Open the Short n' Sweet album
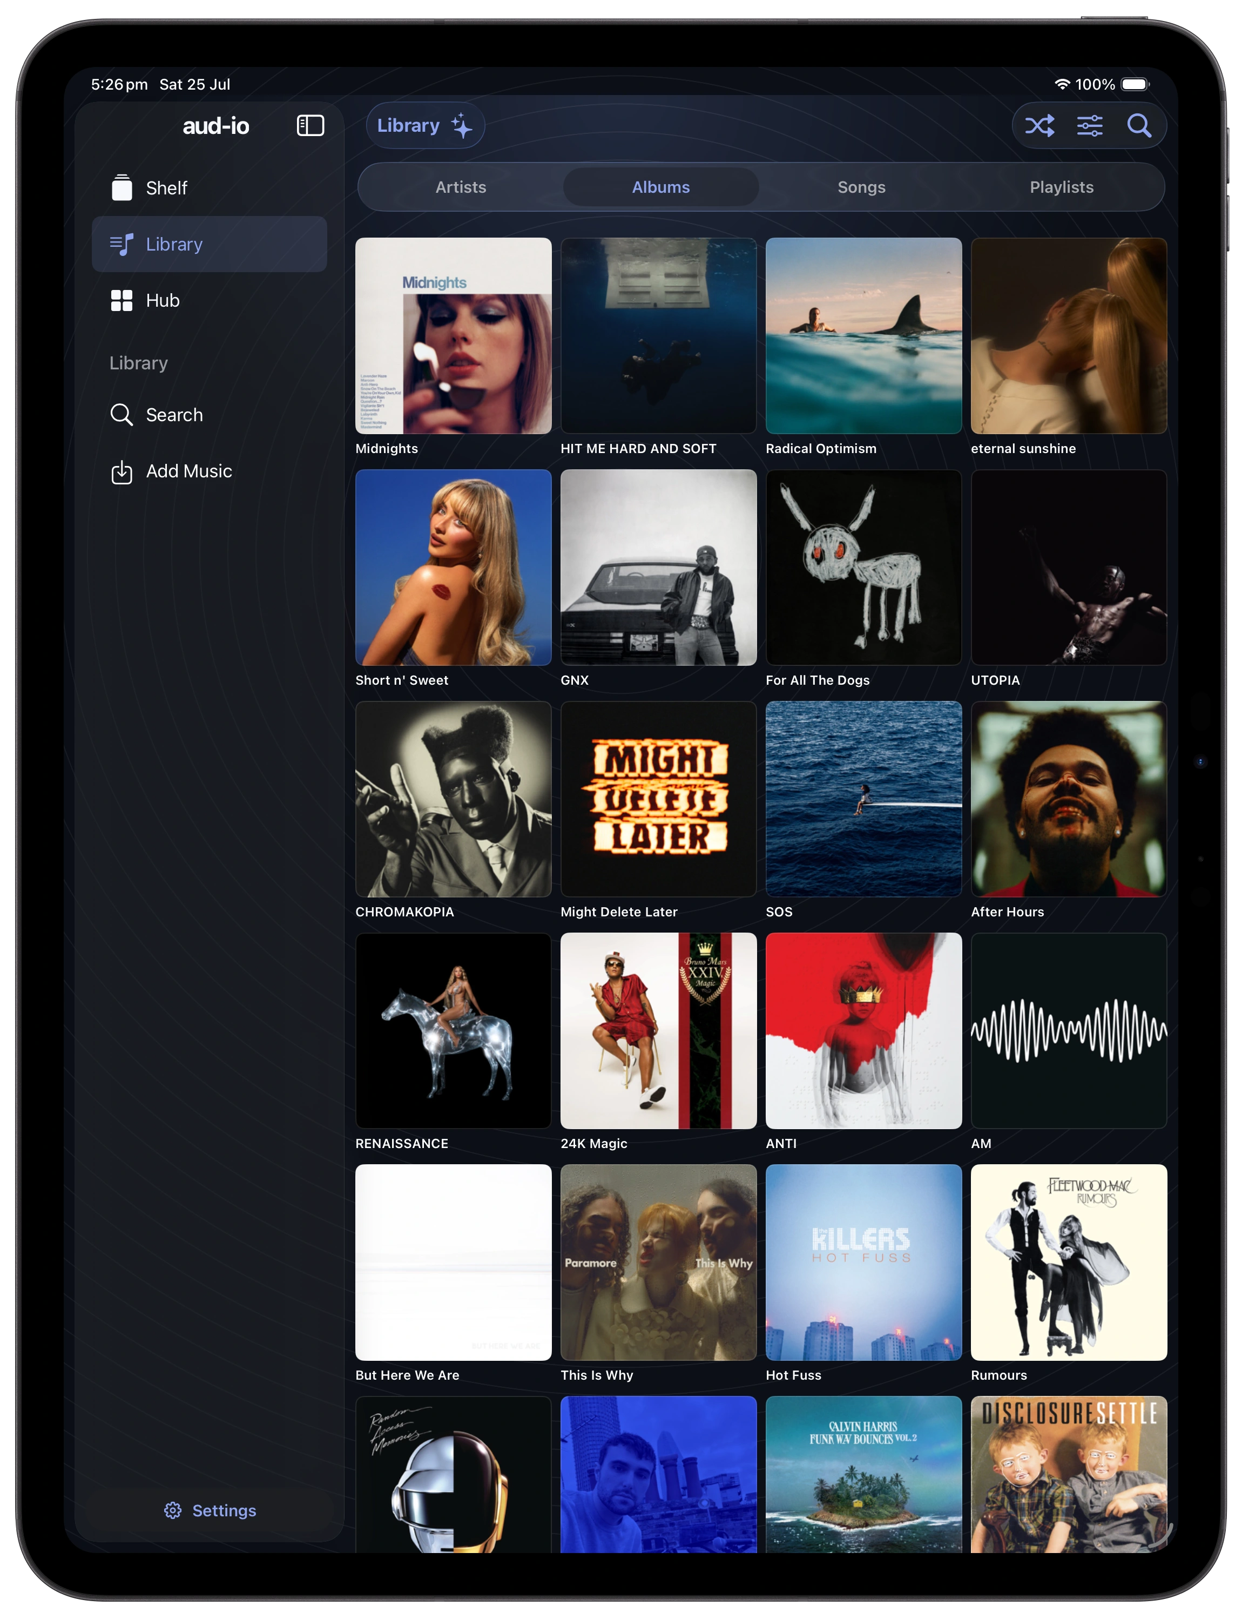 pos(453,567)
